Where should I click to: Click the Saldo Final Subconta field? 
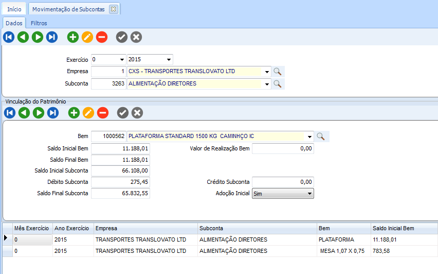(120, 193)
